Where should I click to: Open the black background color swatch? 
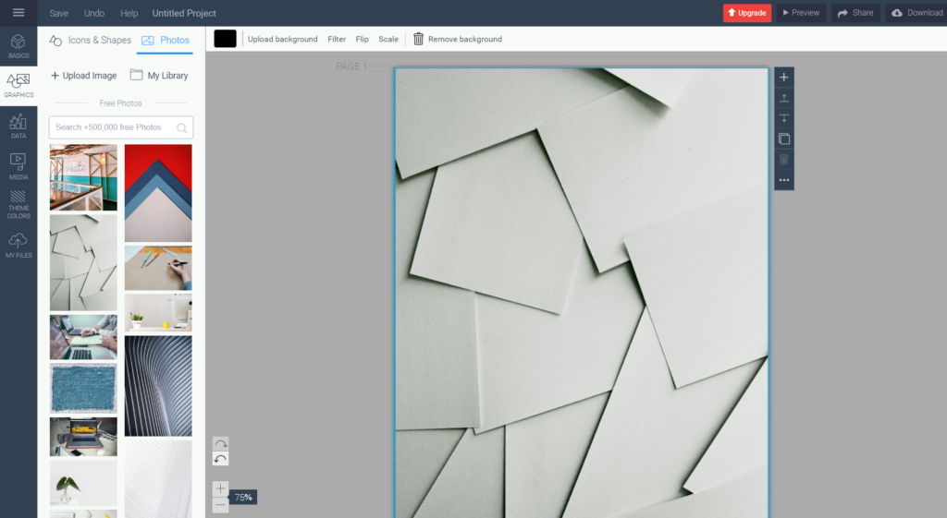pyautogui.click(x=225, y=39)
